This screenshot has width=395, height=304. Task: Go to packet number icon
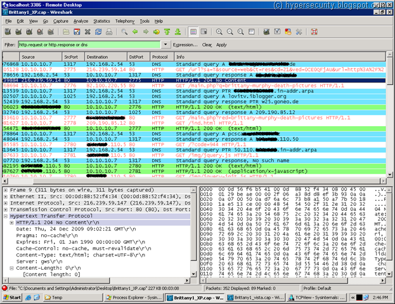[x=157, y=32]
